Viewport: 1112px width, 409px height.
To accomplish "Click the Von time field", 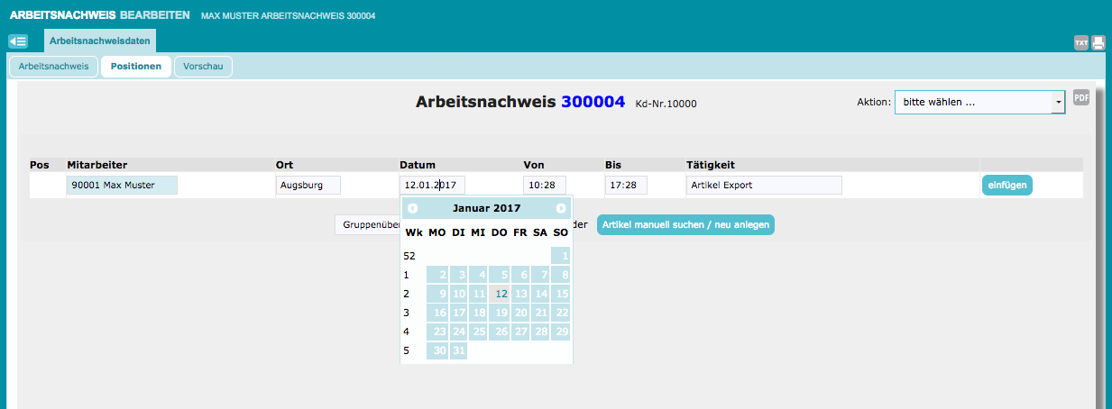I will pyautogui.click(x=545, y=186).
